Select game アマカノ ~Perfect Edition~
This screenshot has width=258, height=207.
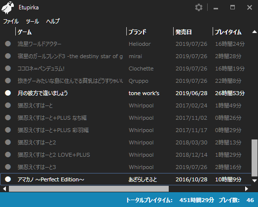point(51,179)
